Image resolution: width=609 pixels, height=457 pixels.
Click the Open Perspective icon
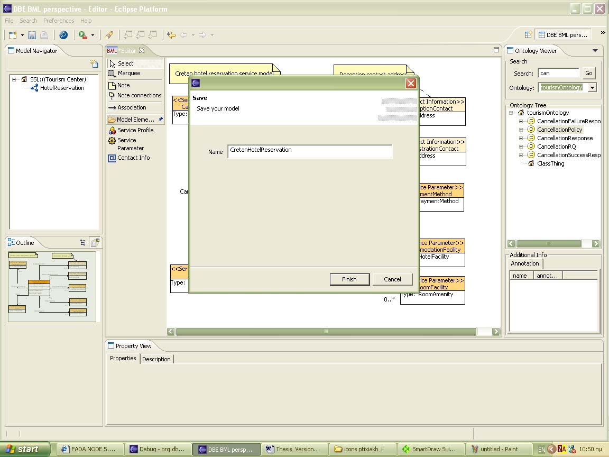point(528,34)
